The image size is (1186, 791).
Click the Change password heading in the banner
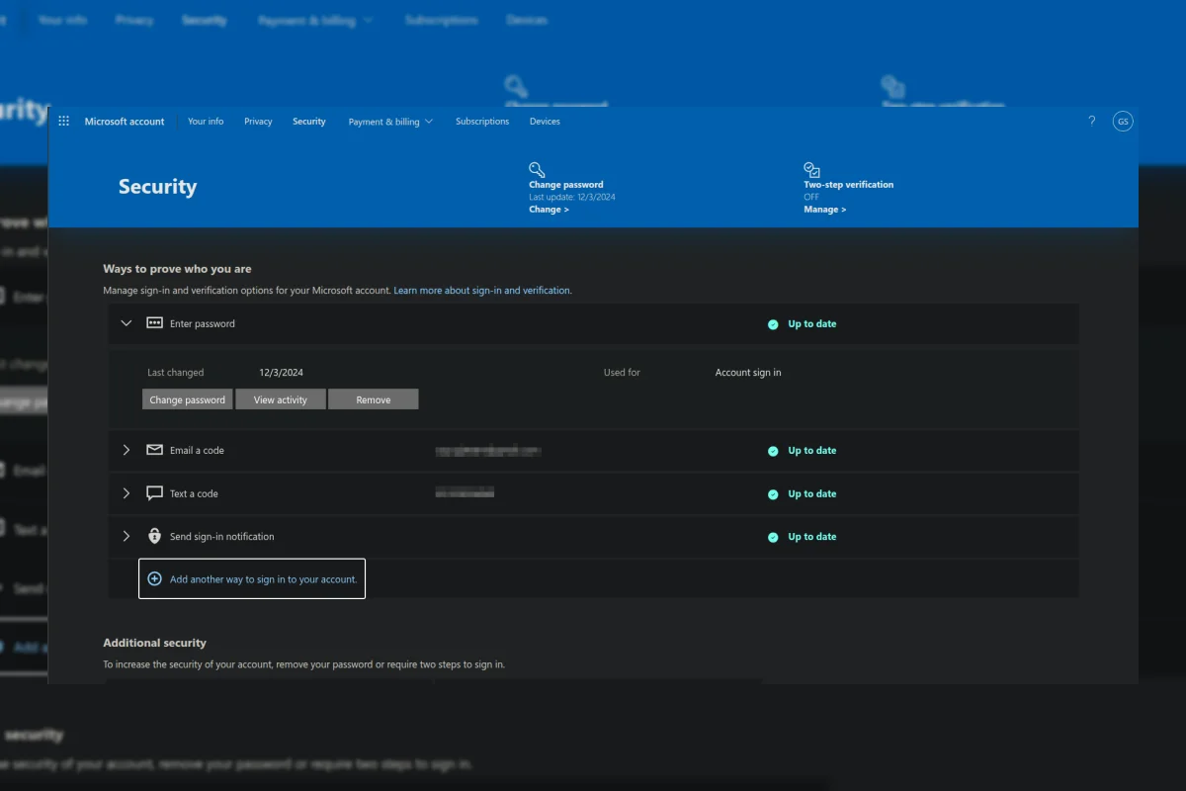[x=566, y=185]
